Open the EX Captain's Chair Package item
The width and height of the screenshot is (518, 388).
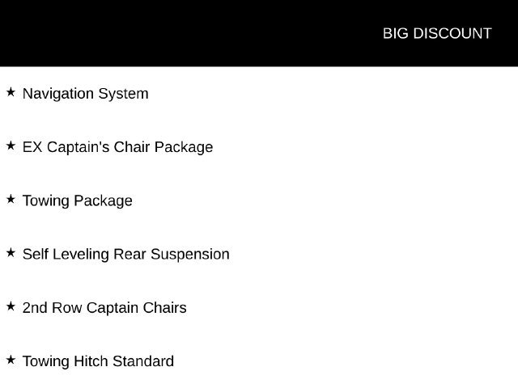(x=117, y=147)
